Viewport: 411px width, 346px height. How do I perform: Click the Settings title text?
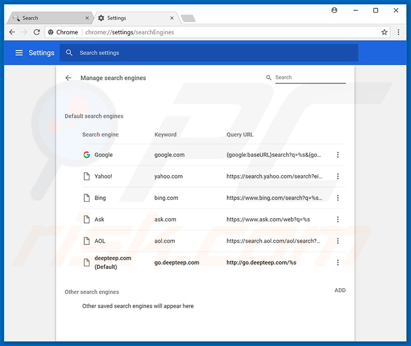[x=42, y=53]
